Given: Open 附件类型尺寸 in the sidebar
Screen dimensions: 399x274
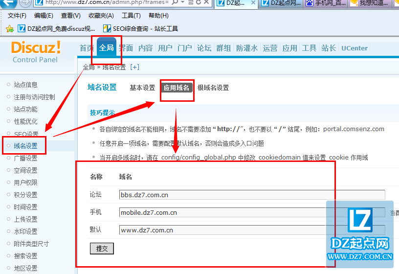Looking at the screenshot, I should [x=31, y=244].
